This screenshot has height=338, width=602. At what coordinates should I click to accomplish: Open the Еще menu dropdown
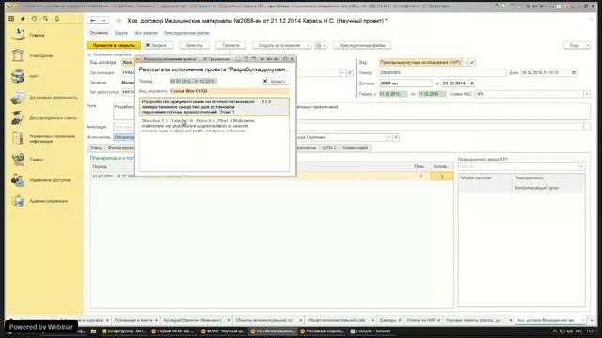(x=577, y=45)
